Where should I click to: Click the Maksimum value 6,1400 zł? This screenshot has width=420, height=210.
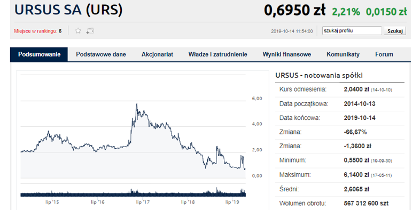coord(356,175)
